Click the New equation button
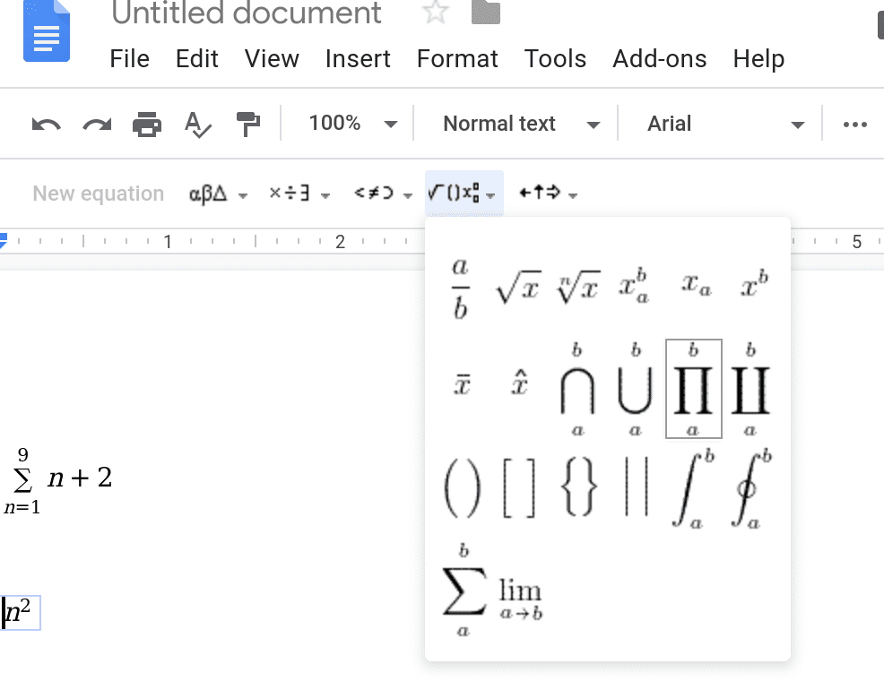This screenshot has height=689, width=884. coord(98,194)
